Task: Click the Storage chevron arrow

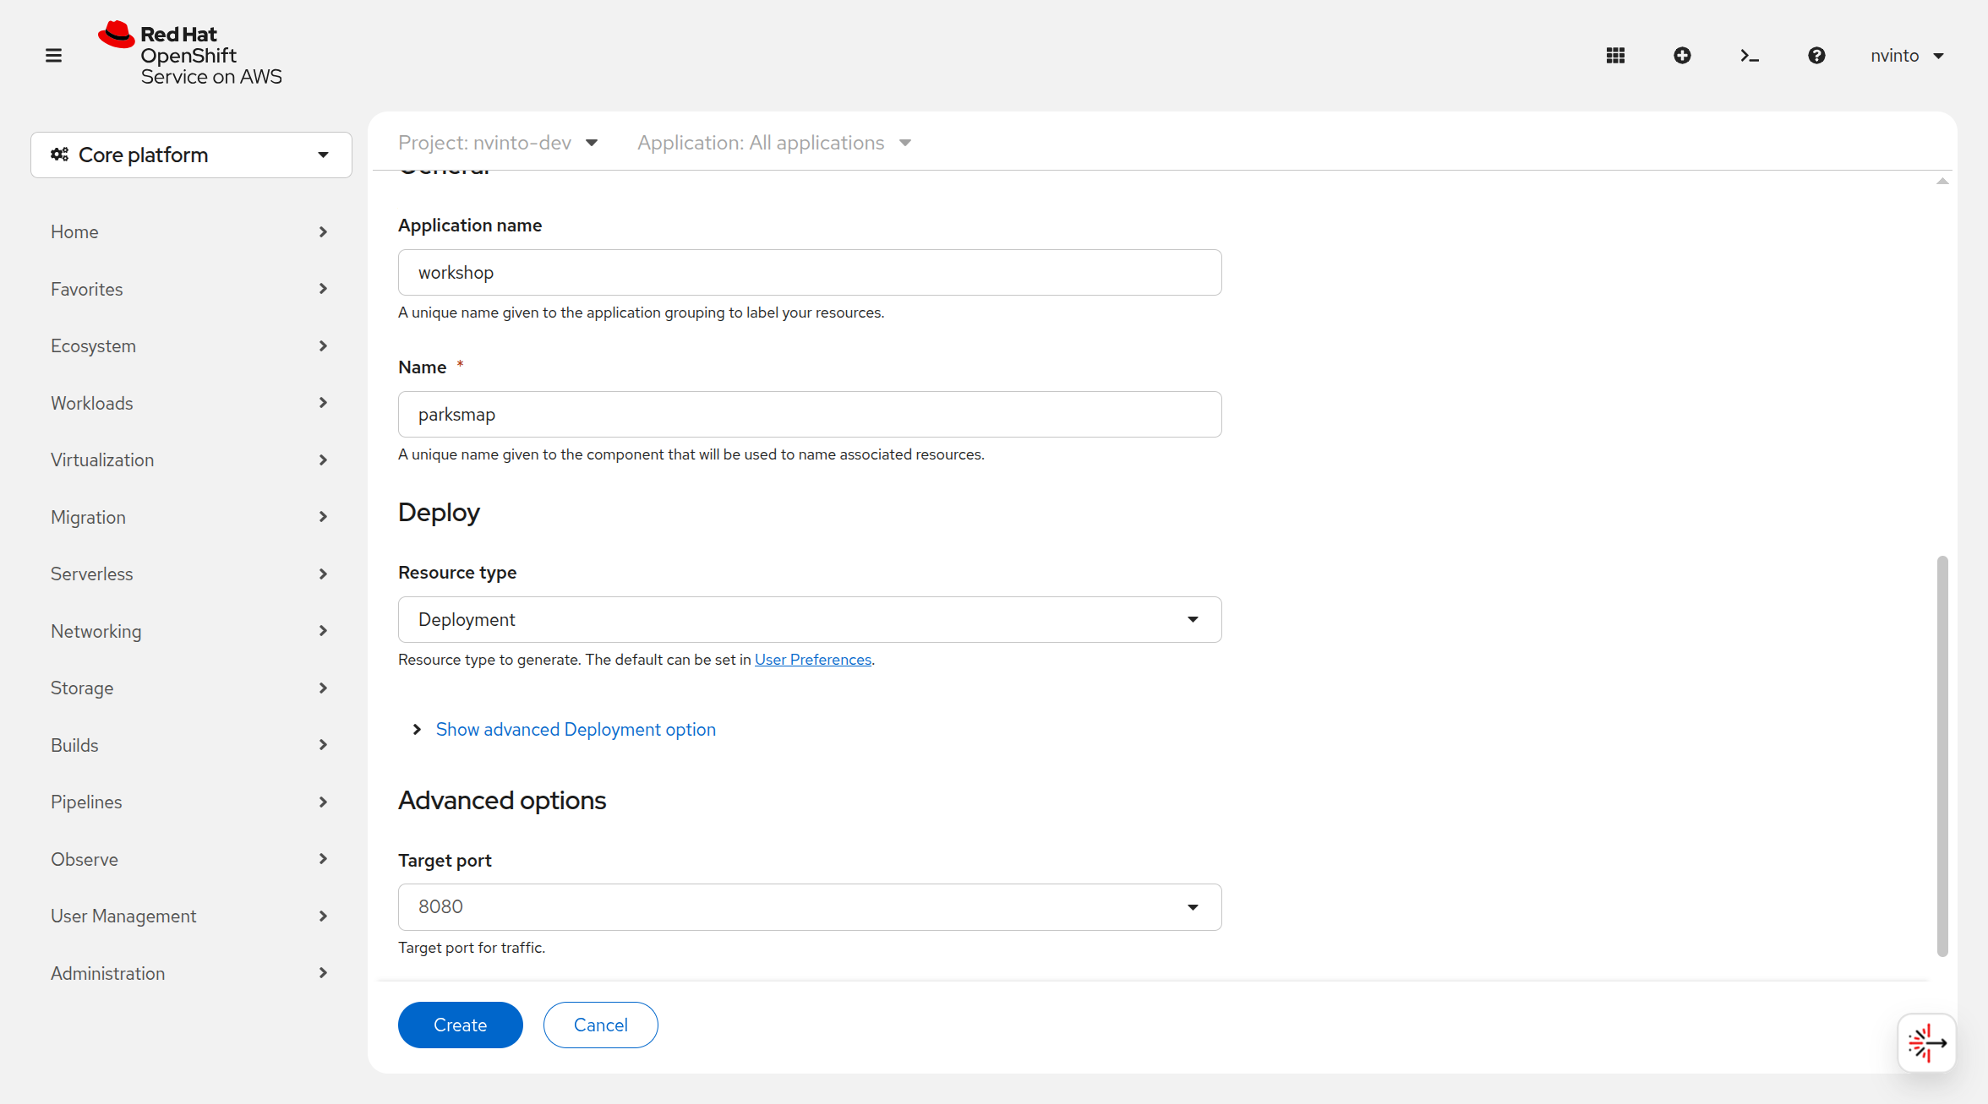Action: click(x=323, y=688)
